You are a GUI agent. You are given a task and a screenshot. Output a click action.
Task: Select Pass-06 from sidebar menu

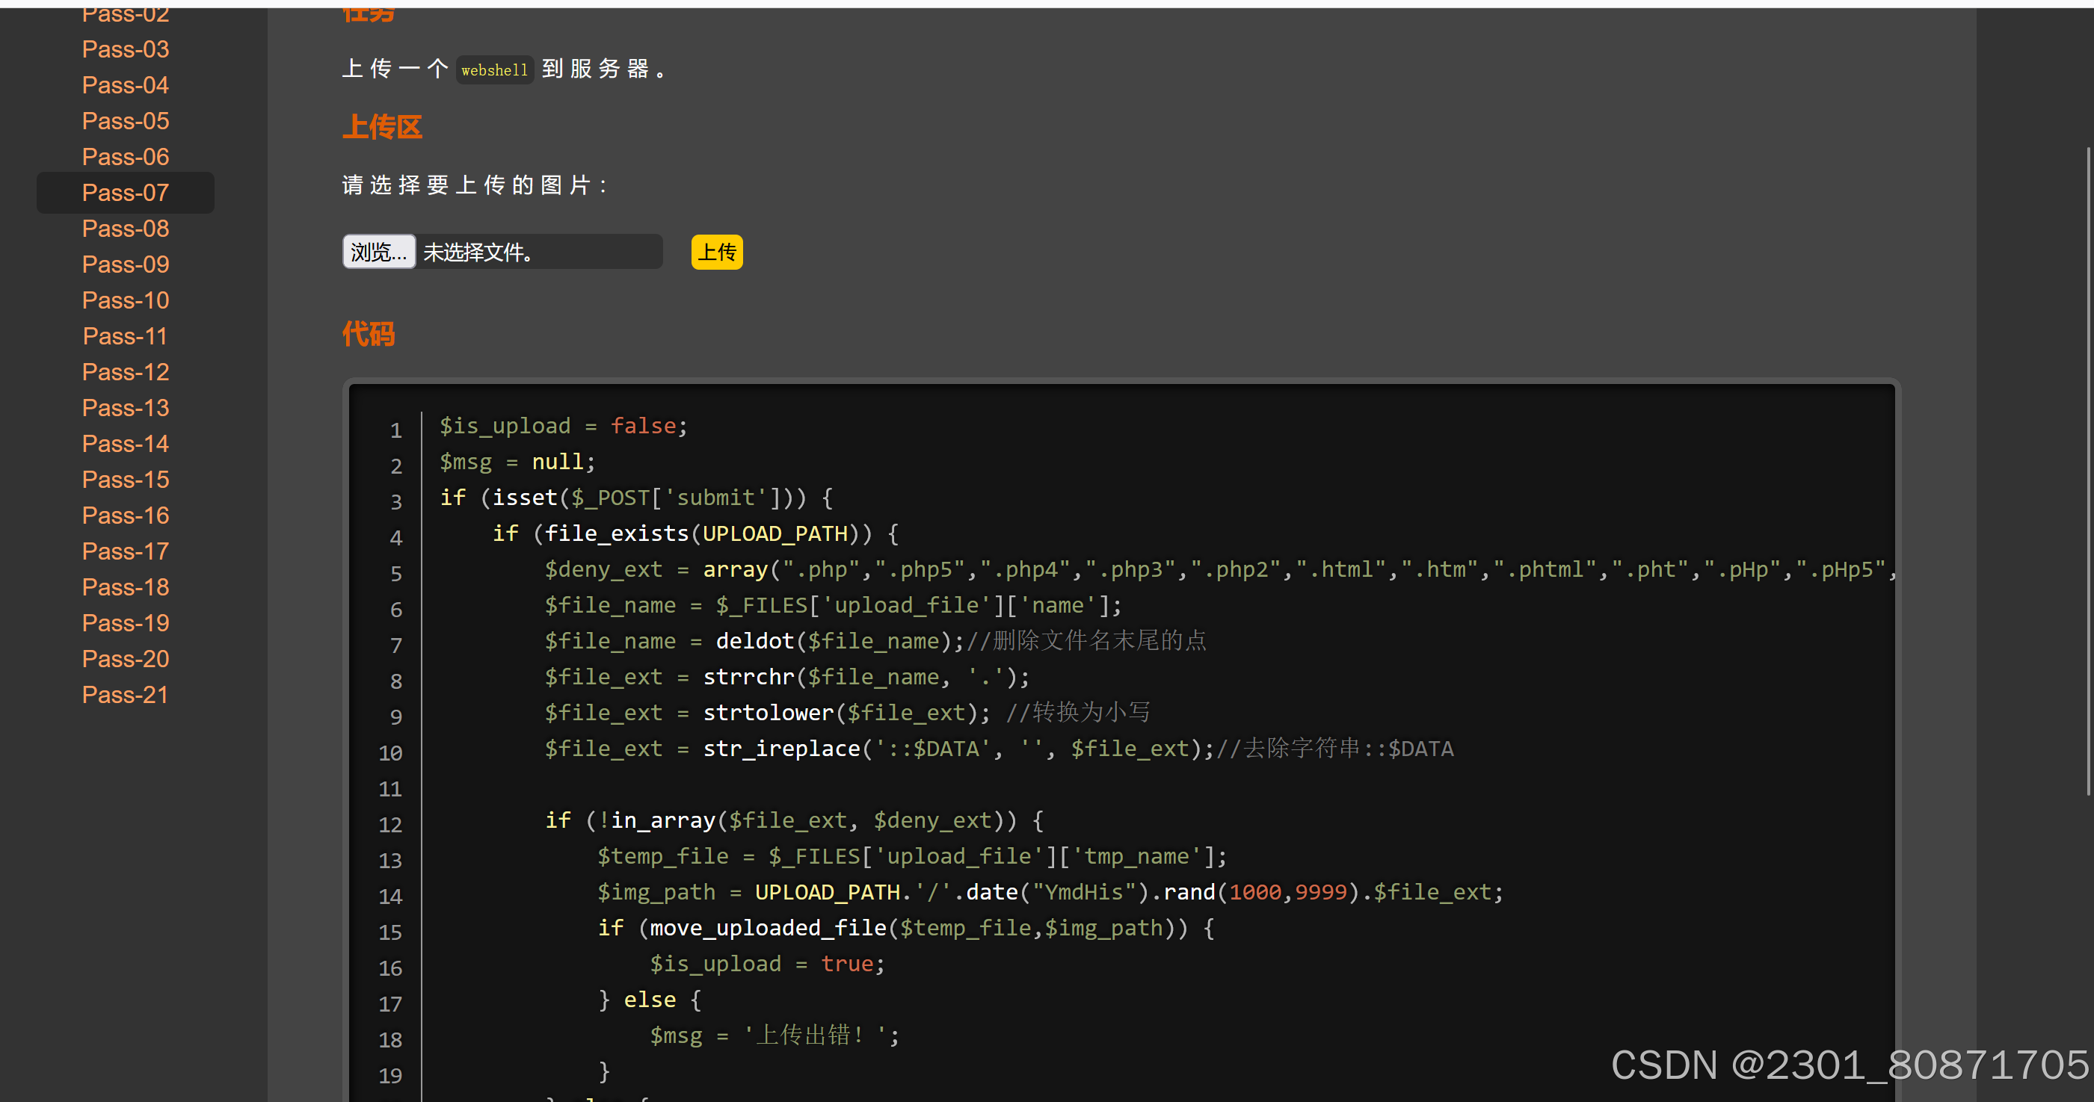125,157
